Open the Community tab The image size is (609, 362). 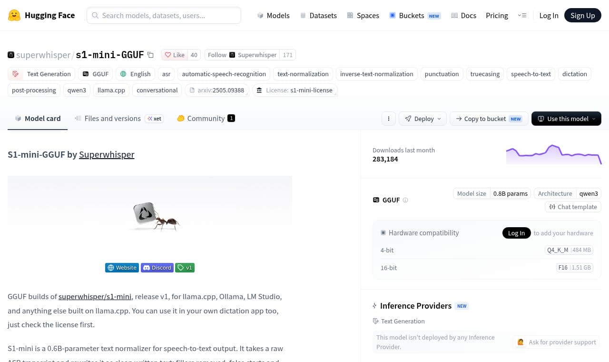pos(206,119)
